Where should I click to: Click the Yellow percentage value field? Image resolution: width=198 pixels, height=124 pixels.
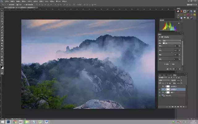coord(176,55)
